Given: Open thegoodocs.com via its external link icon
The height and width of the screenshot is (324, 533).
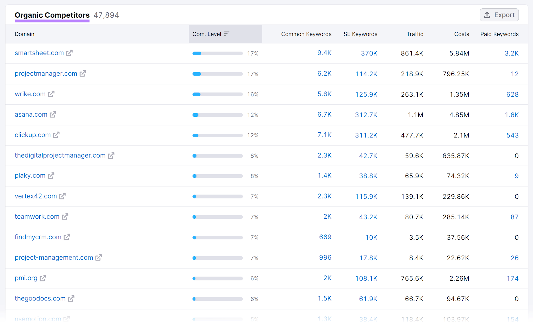Looking at the screenshot, I should (71, 299).
